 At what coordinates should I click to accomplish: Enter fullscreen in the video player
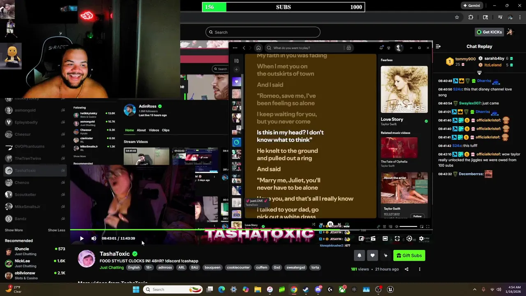[x=397, y=238]
